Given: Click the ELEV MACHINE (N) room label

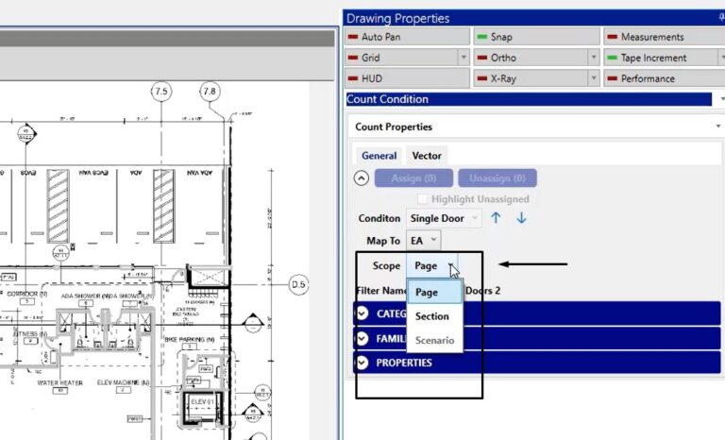Looking at the screenshot, I should [124, 382].
